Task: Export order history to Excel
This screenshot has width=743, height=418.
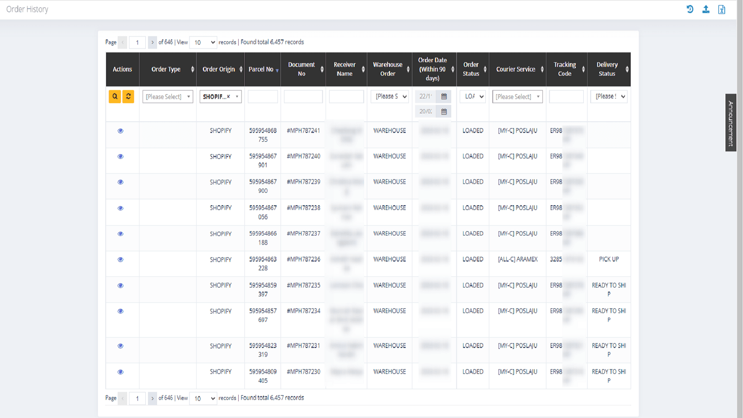Action: (722, 9)
